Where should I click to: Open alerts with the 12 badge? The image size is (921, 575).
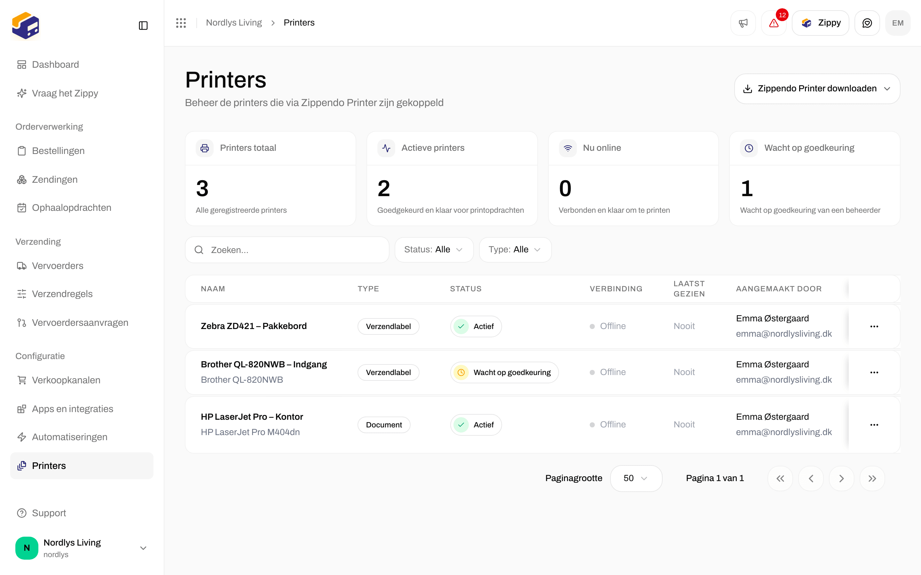pos(774,23)
